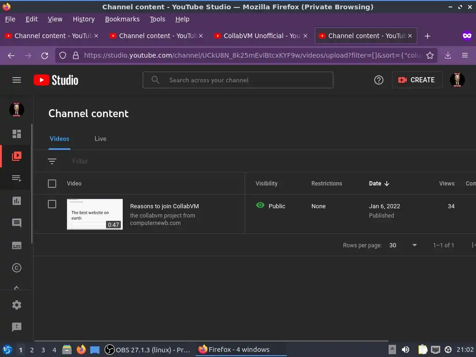Select all videos header checkbox
This screenshot has height=357, width=476.
tap(52, 184)
